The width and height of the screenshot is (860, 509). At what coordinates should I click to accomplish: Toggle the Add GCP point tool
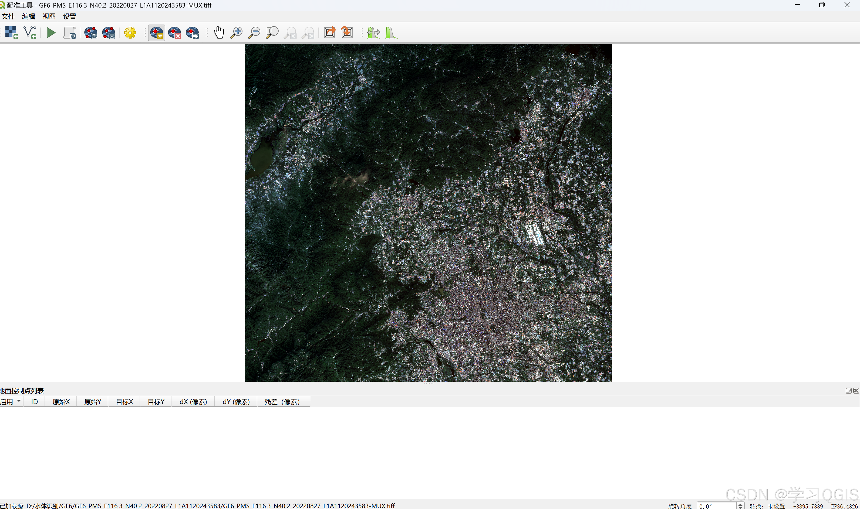[157, 33]
